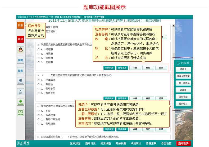209x147 pixels.
Task: Click the 配套 sidebar icon
Action: coord(20,71)
